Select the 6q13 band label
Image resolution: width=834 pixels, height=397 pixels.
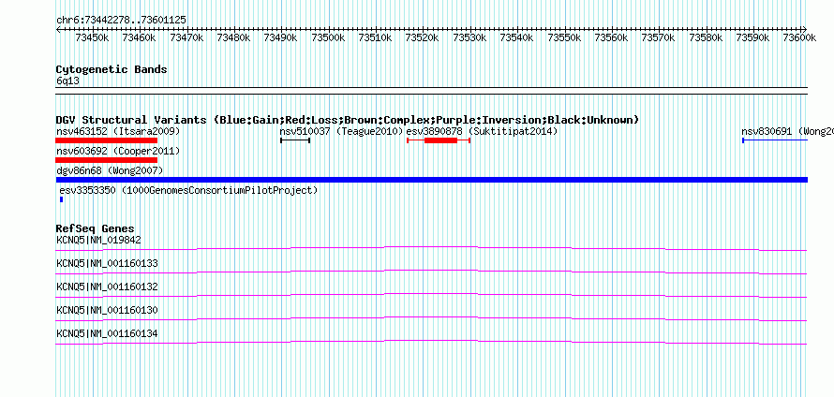pos(68,81)
